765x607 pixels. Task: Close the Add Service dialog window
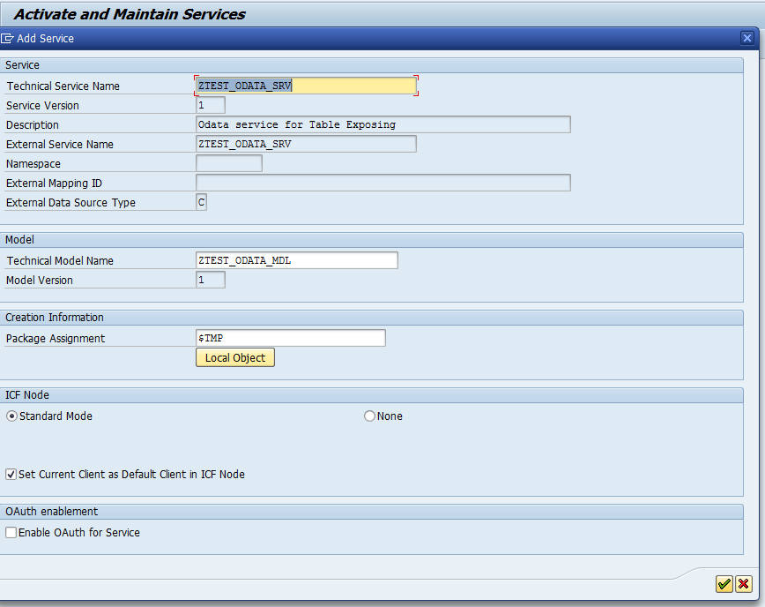[x=747, y=38]
